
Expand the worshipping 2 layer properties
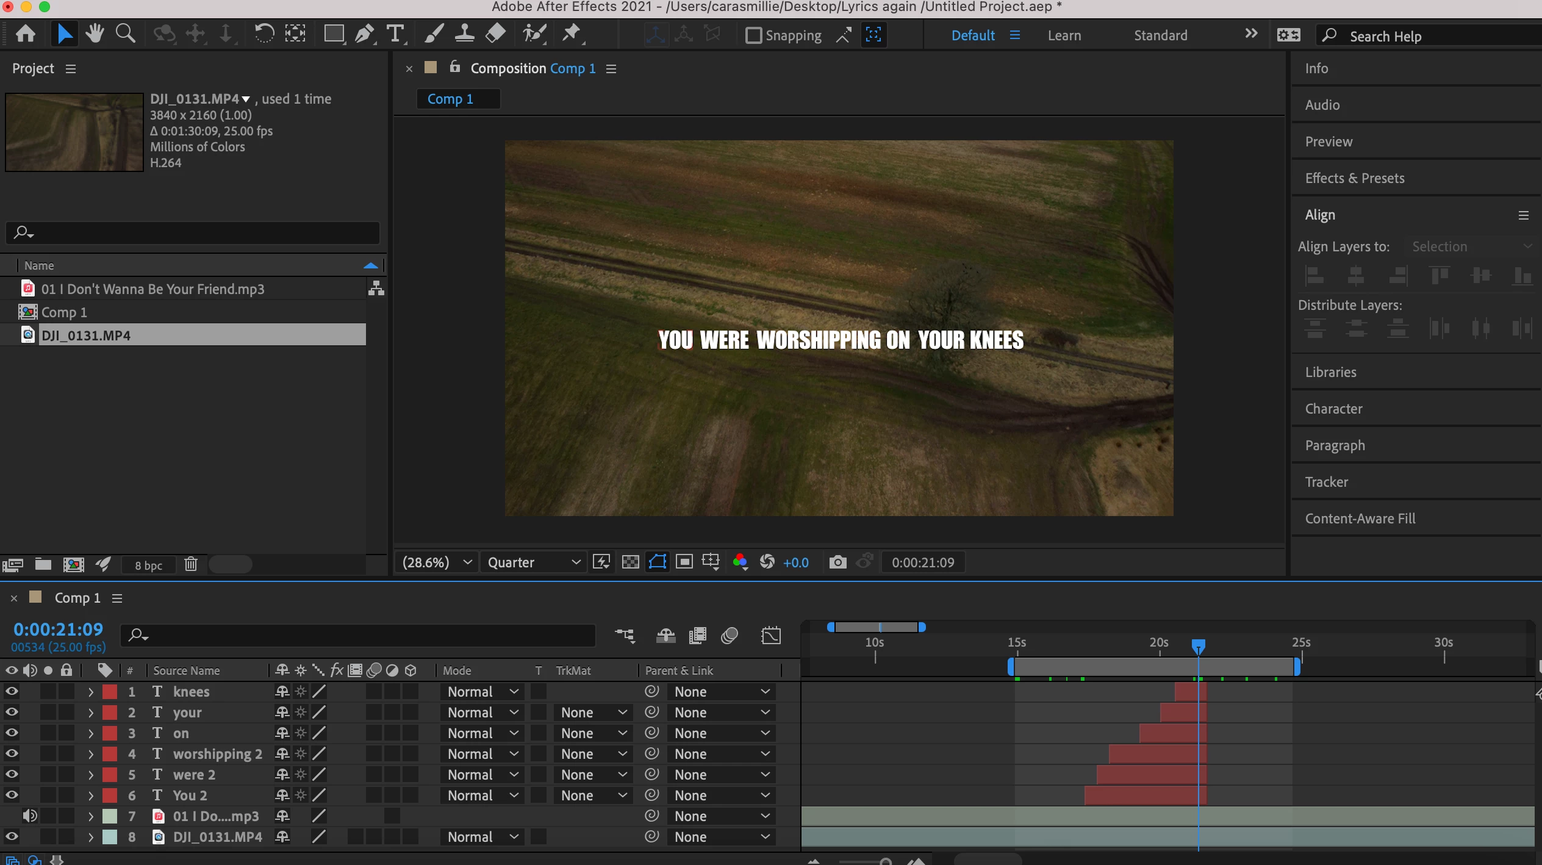coord(91,754)
